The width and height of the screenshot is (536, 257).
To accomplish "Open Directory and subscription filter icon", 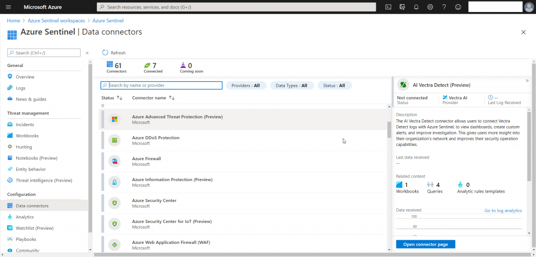I will point(403,7).
